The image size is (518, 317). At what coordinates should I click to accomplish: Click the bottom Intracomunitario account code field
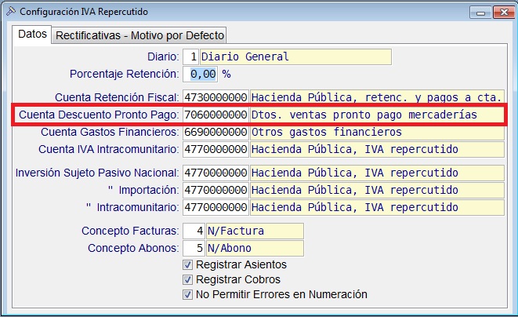pyautogui.click(x=216, y=207)
